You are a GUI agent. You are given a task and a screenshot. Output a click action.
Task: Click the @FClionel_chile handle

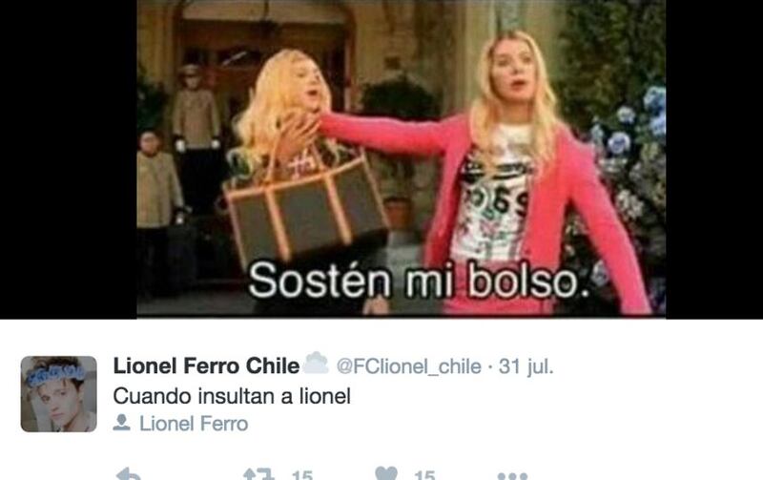[x=409, y=366]
